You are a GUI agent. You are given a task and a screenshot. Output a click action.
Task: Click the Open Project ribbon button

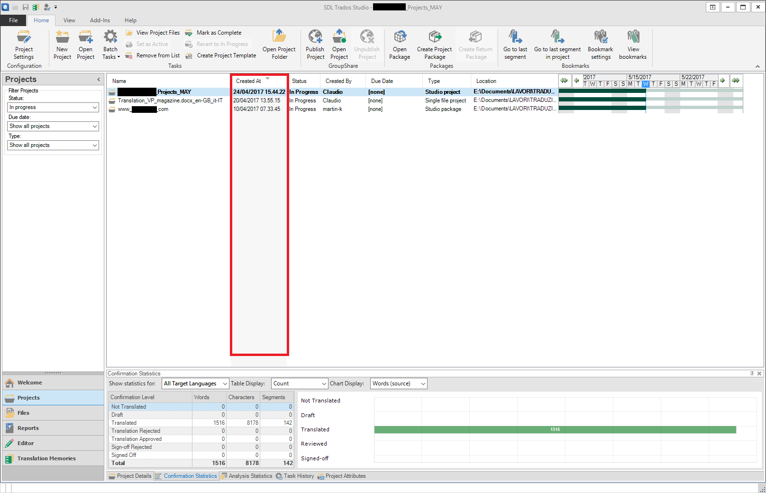85,45
